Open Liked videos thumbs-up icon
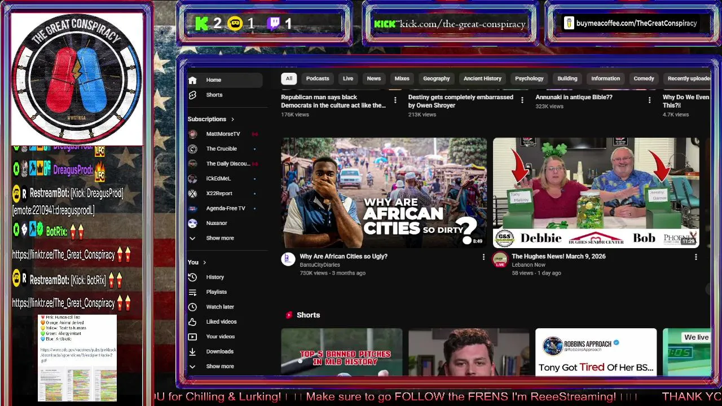722x406 pixels. pos(192,321)
